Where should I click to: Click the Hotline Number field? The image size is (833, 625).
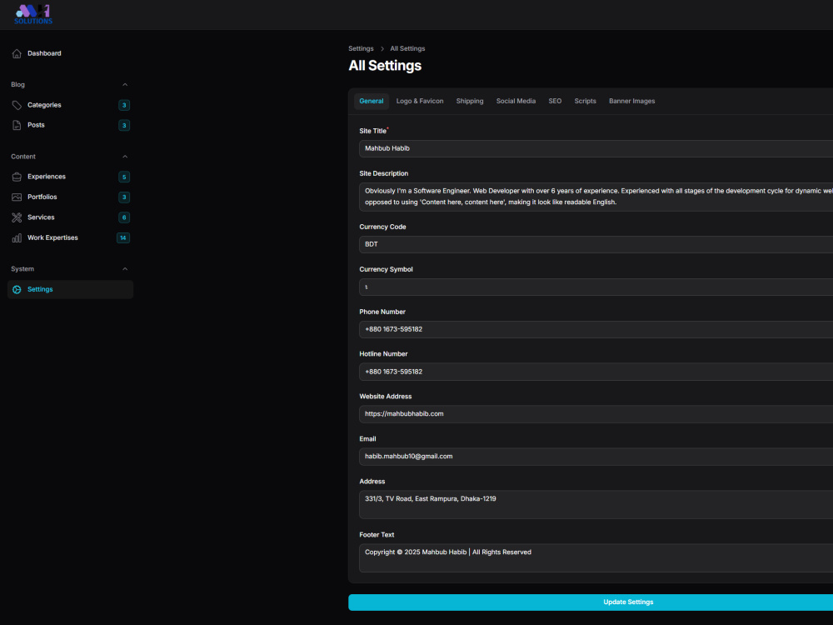tap(596, 372)
